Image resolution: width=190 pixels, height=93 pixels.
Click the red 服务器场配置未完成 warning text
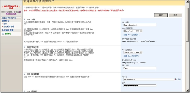[11, 7]
